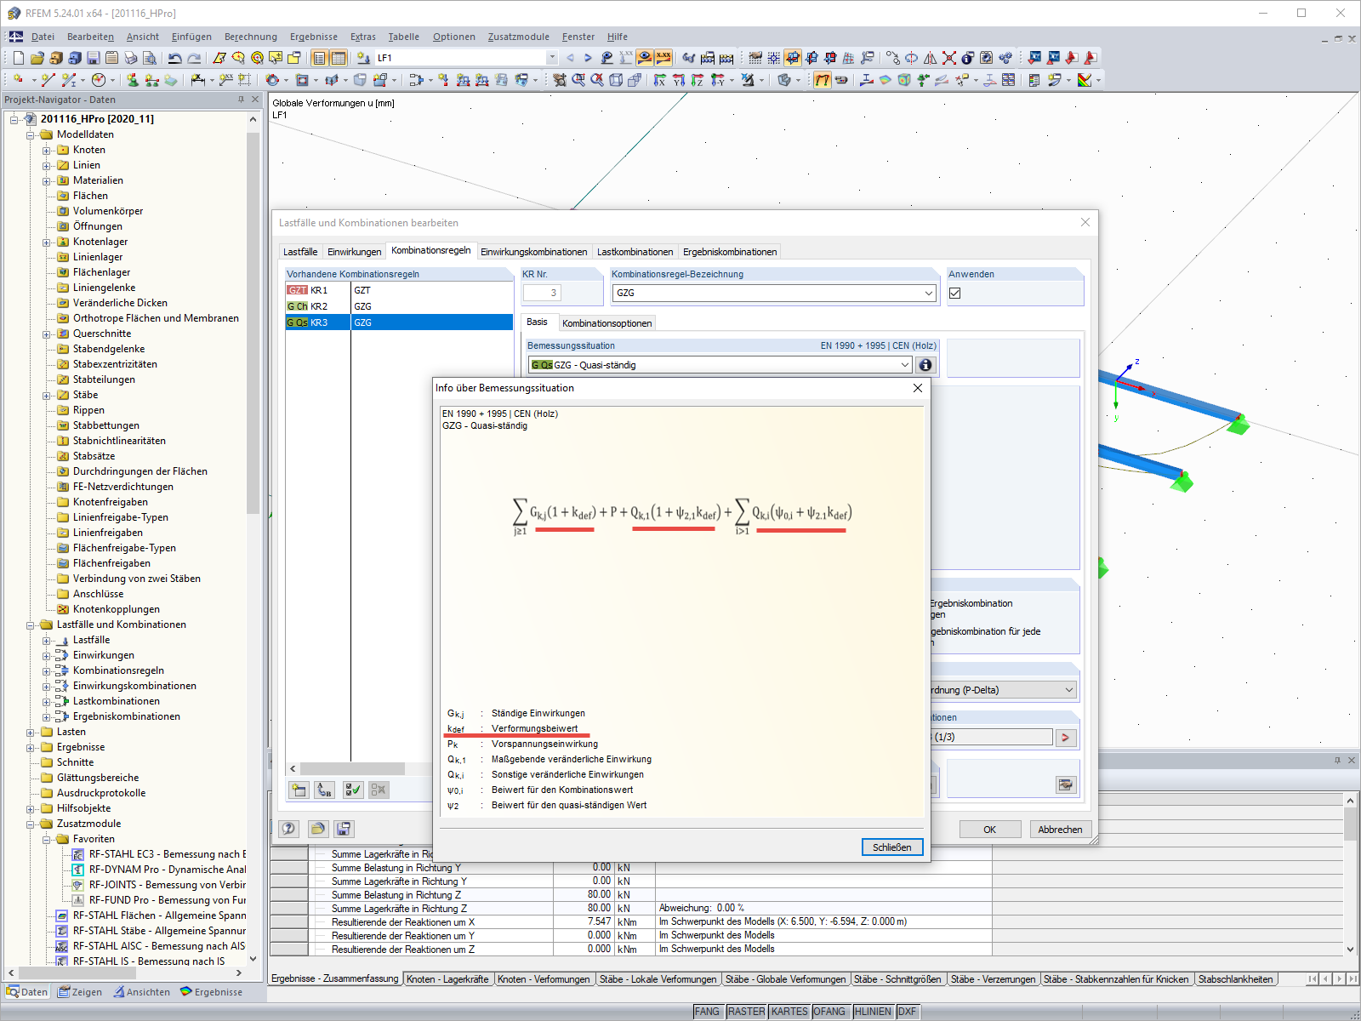Image resolution: width=1361 pixels, height=1021 pixels.
Task: Toggle the show results eye icon
Action: click(x=645, y=58)
